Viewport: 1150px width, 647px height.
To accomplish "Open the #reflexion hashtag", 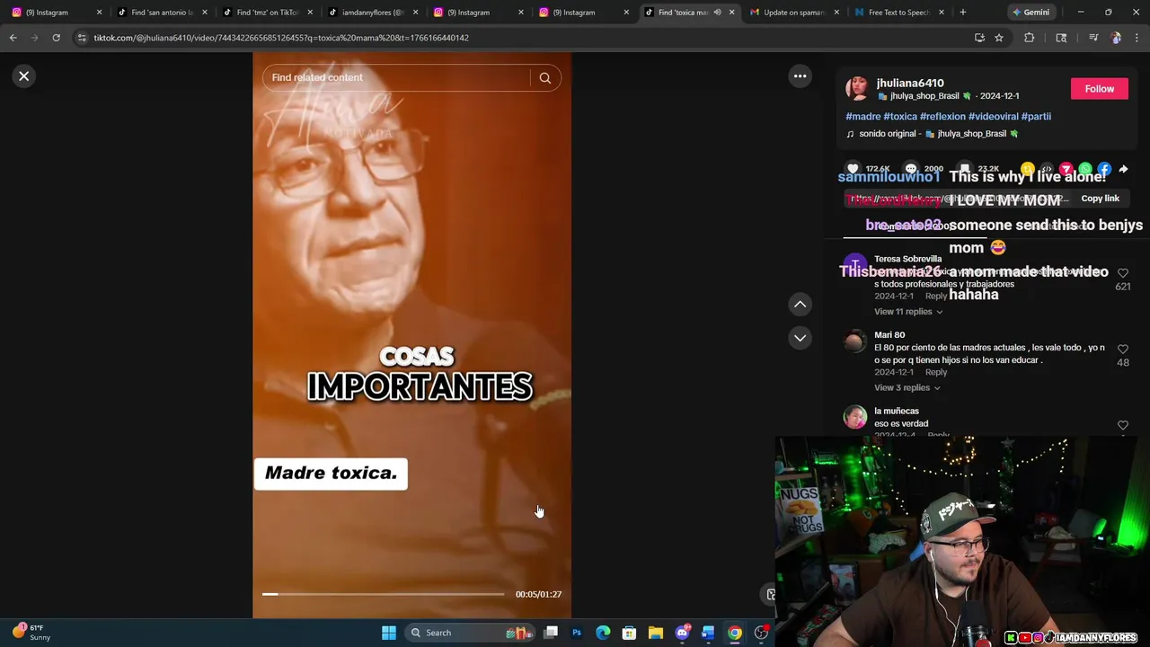I will pyautogui.click(x=942, y=117).
